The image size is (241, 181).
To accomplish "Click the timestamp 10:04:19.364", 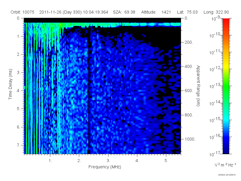I will point(95,12).
